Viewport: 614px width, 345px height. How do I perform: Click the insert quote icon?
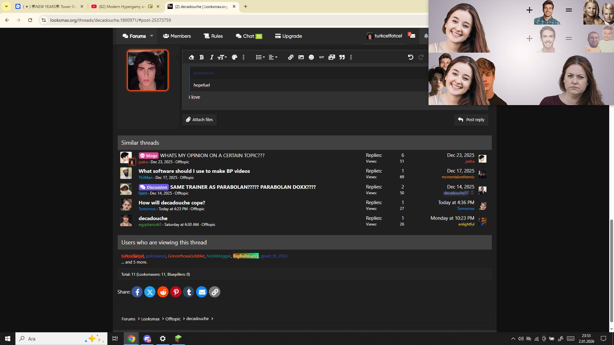tap(342, 57)
